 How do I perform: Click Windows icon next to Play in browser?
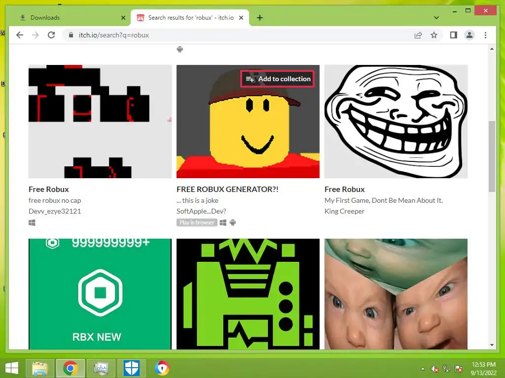point(223,222)
